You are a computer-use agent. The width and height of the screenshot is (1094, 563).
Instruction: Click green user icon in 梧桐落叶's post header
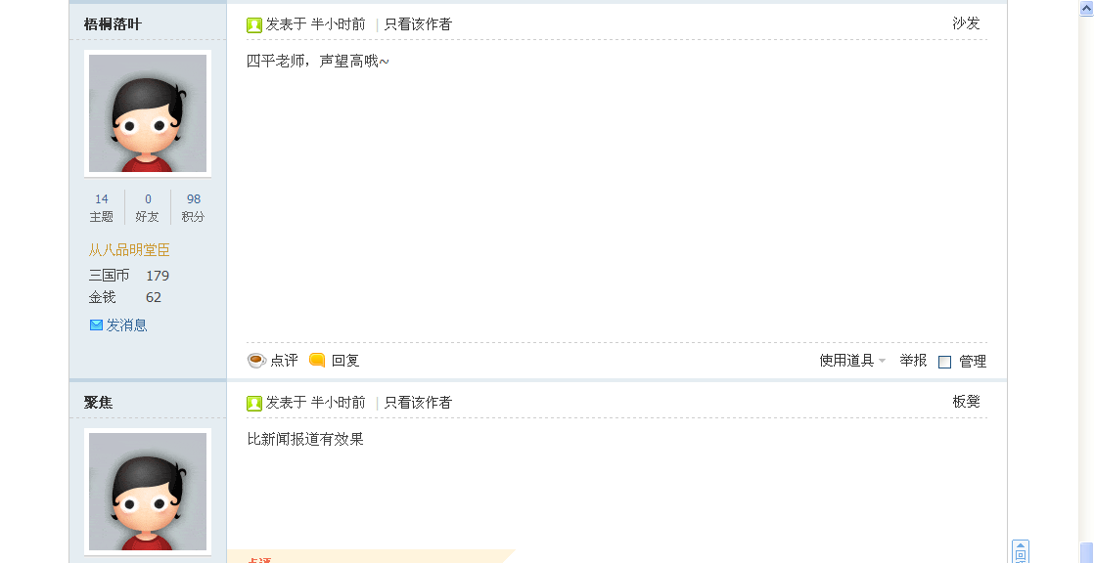[x=254, y=25]
